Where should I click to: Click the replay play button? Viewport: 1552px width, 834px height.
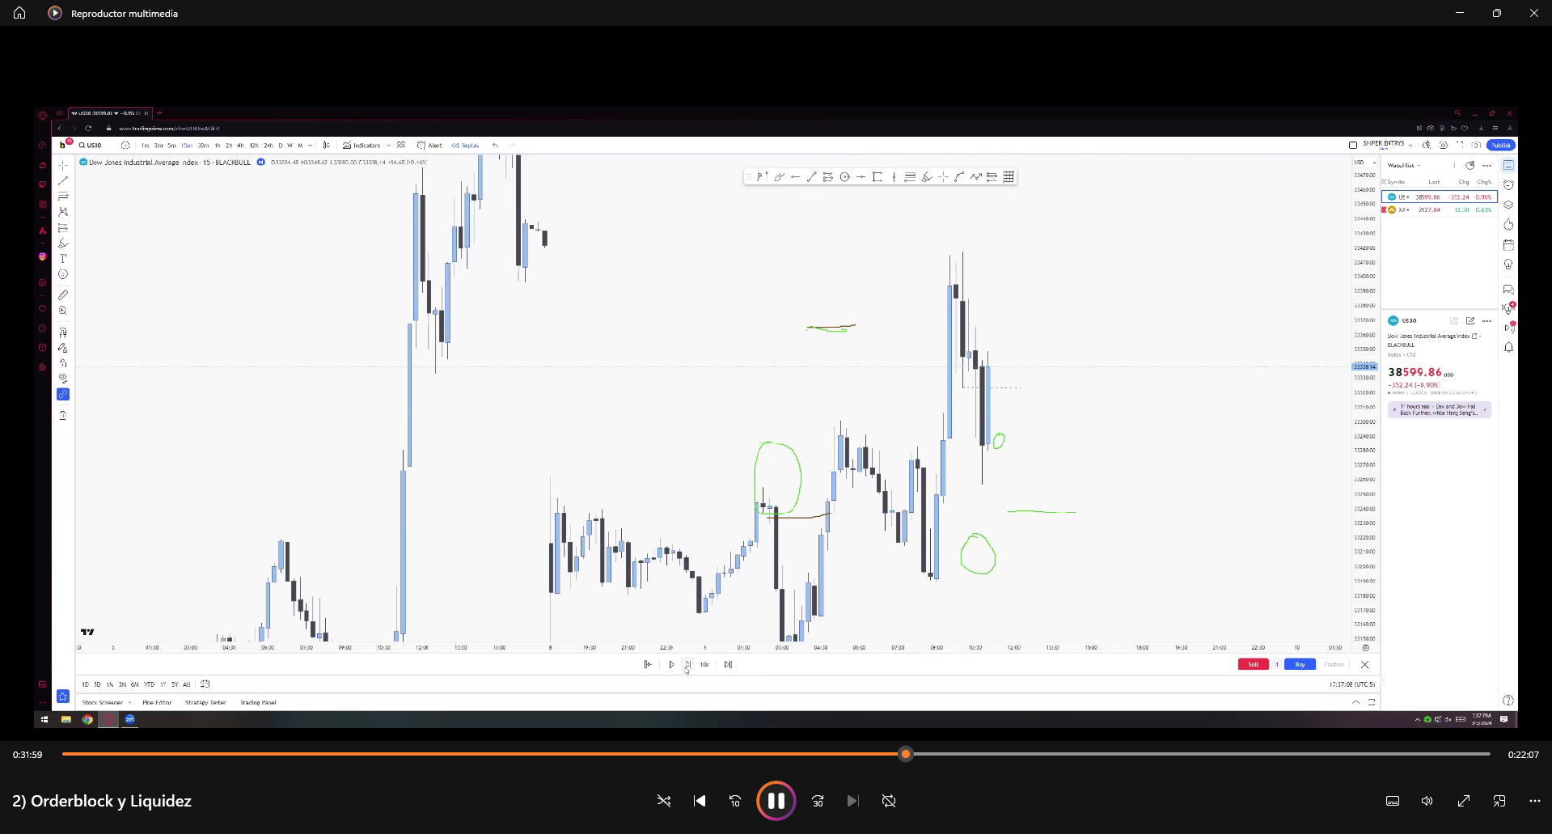(671, 665)
